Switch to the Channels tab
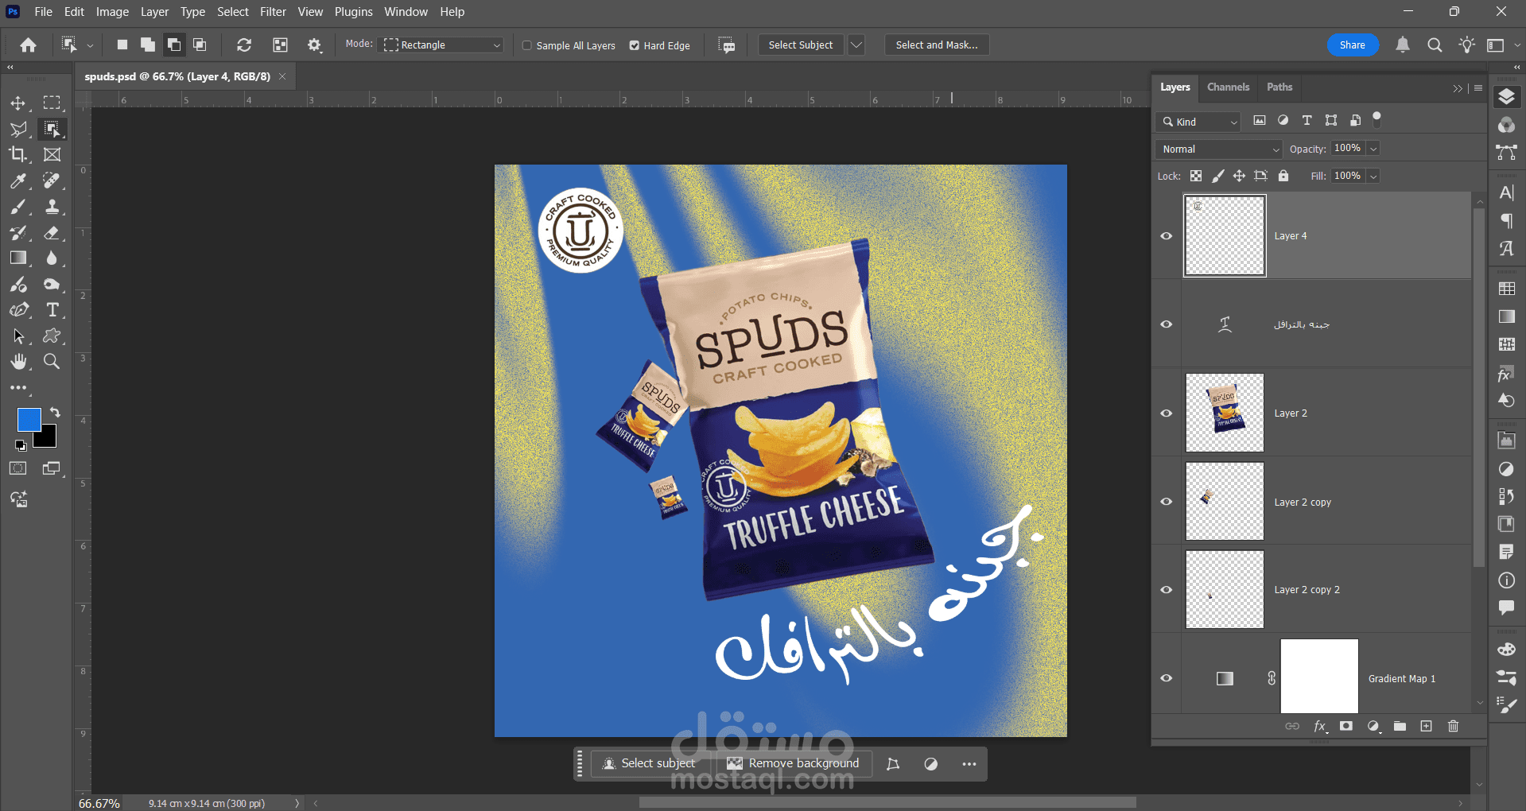1526x811 pixels. pos(1228,87)
